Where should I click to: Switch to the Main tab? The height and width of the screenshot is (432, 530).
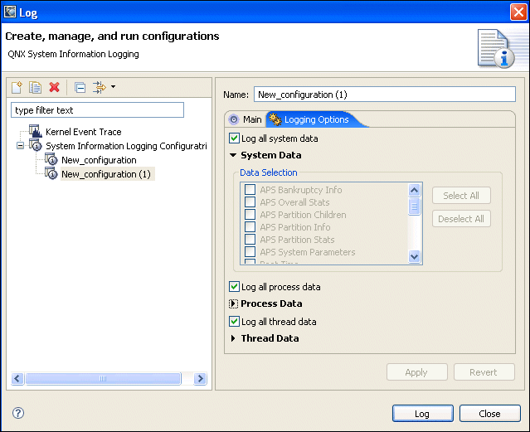[246, 120]
